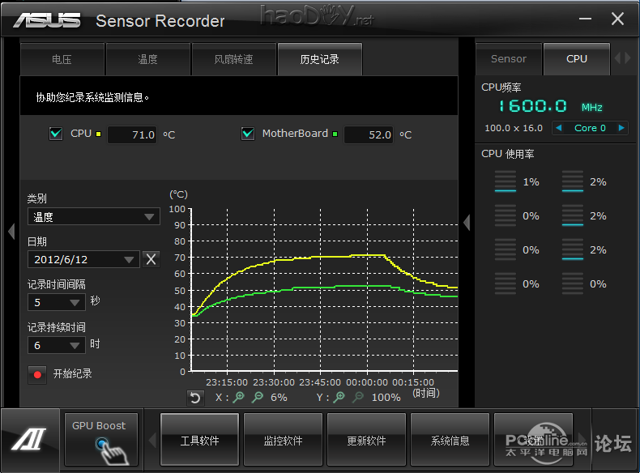Zoom in on the graph X axis
Image resolution: width=640 pixels, height=473 pixels.
(238, 397)
